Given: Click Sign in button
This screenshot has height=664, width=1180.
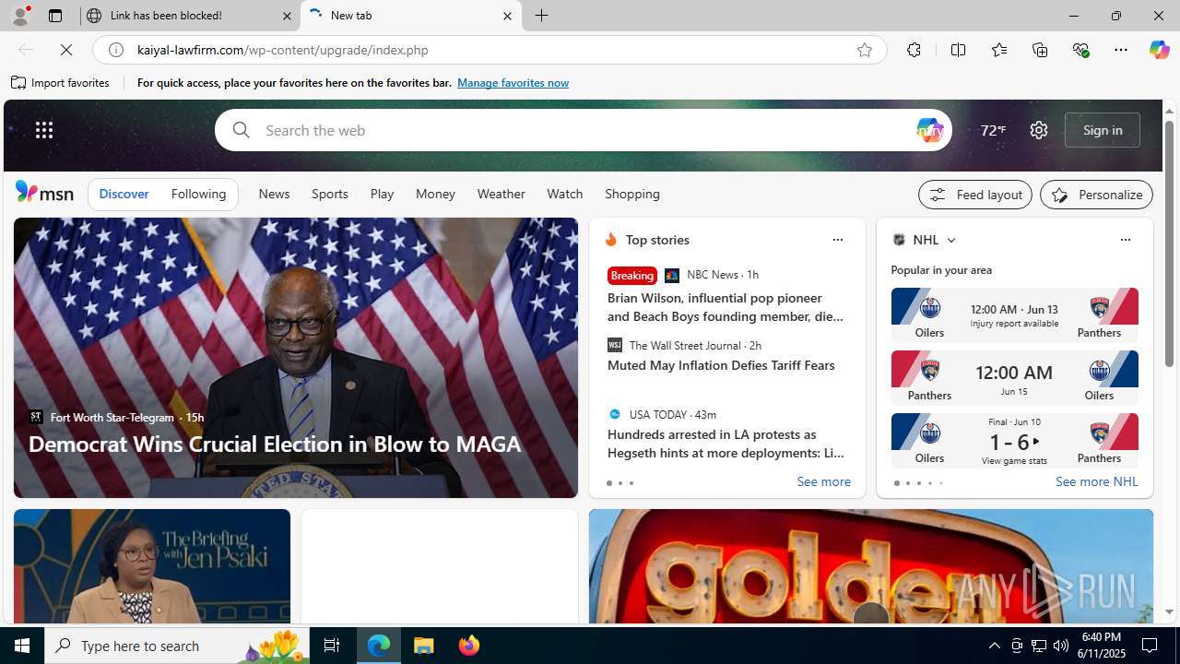Looking at the screenshot, I should 1103,130.
